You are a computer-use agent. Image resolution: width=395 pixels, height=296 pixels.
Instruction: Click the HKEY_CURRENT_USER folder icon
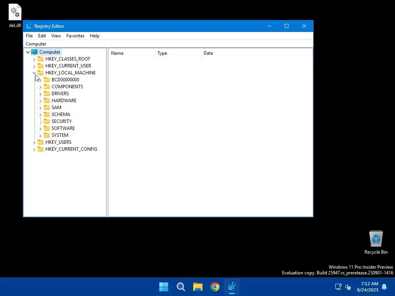coord(40,66)
